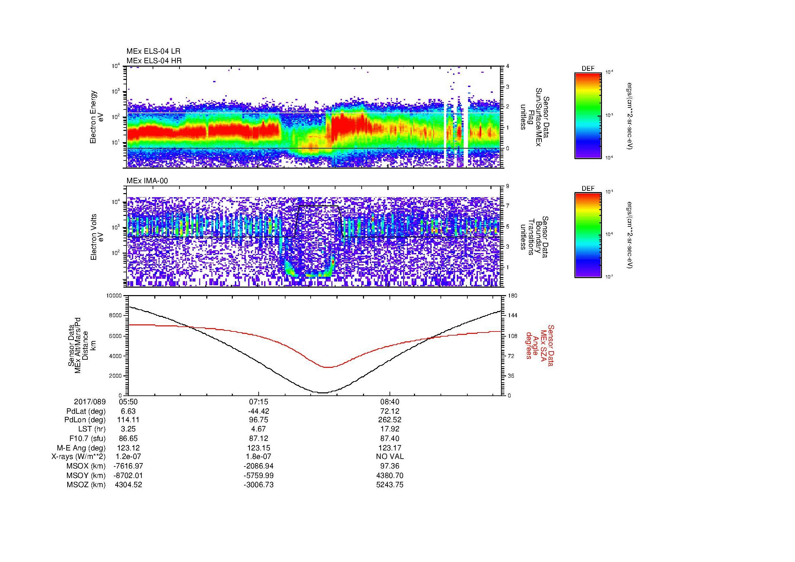The height and width of the screenshot is (562, 795).
Task: Click the 05:50 time tick label
Action: point(128,402)
